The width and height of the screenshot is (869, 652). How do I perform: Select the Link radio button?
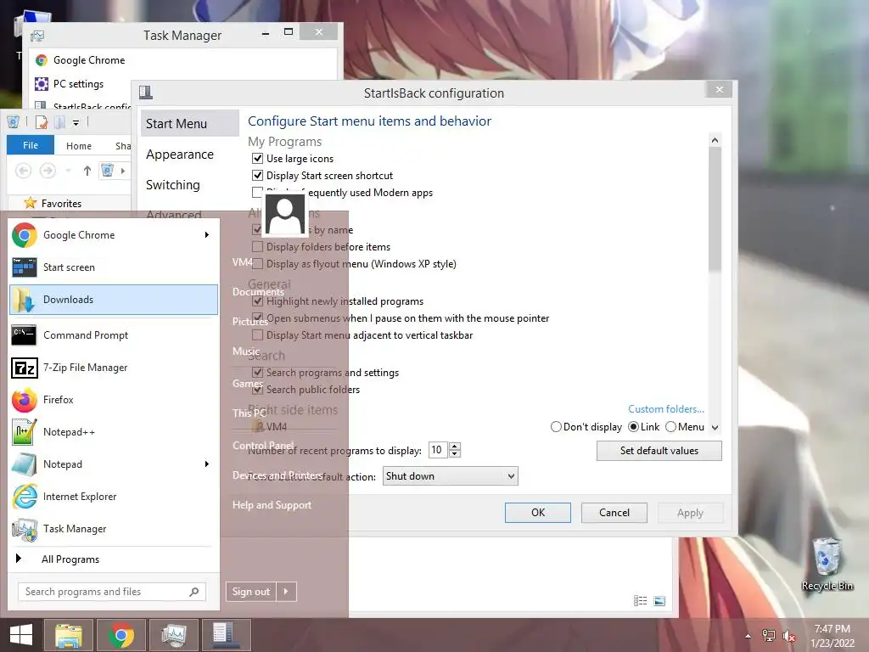pyautogui.click(x=633, y=427)
